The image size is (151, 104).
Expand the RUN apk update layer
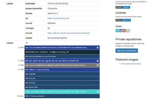tap(98, 61)
